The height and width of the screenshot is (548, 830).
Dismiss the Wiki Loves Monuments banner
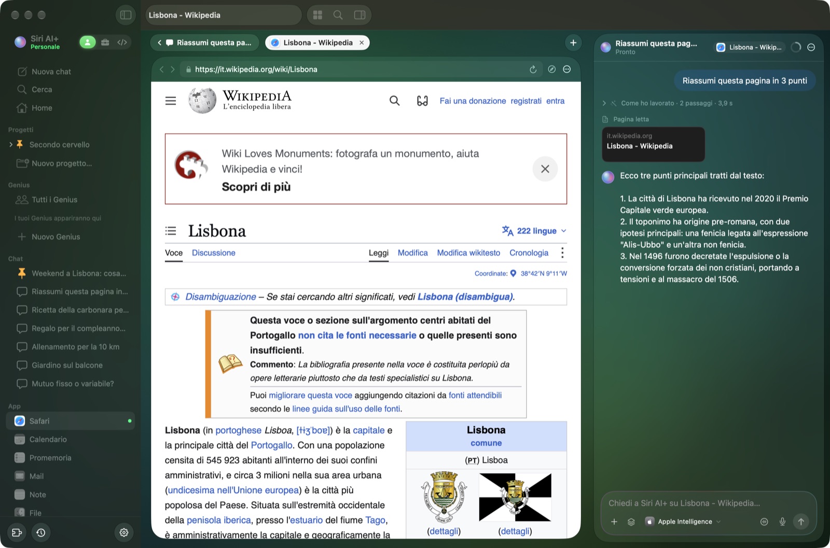click(545, 169)
